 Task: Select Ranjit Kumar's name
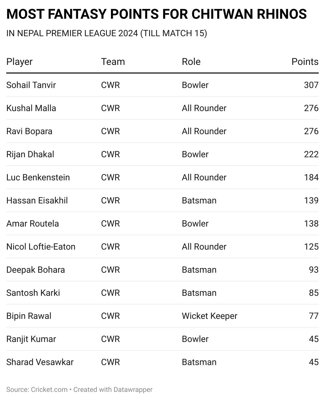(31, 339)
